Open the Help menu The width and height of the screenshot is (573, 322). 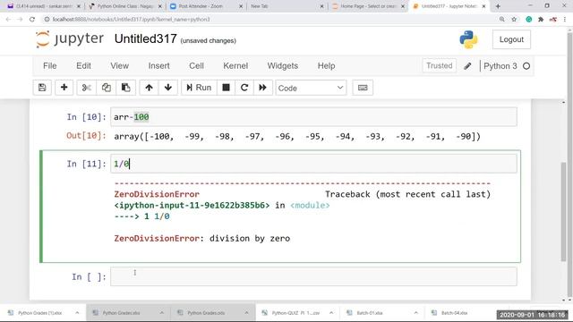[x=326, y=65]
